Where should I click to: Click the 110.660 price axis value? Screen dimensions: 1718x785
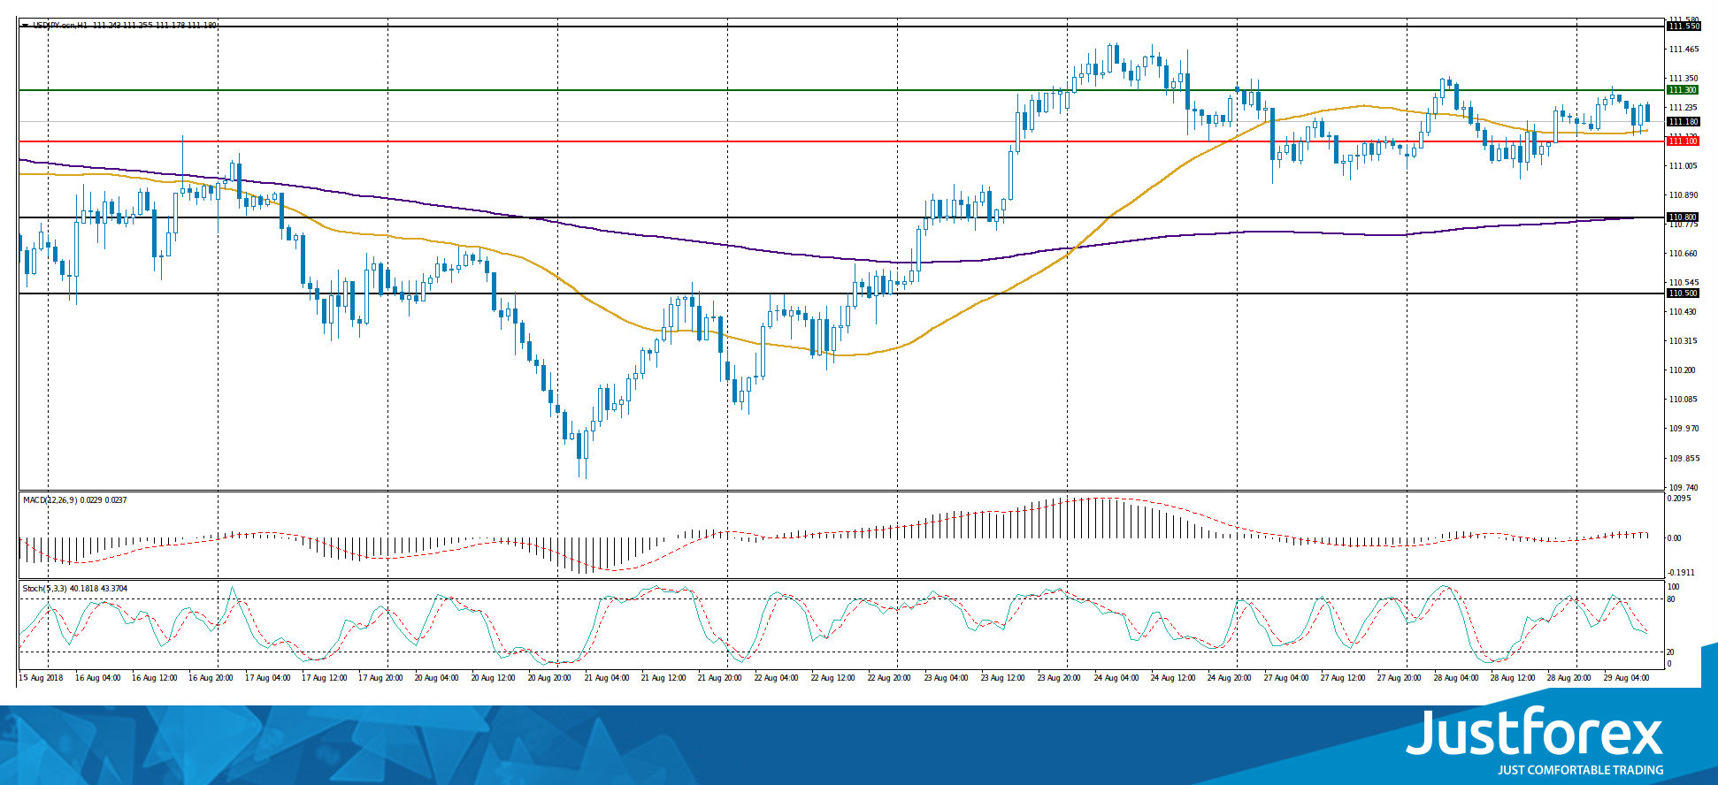[x=1683, y=254]
